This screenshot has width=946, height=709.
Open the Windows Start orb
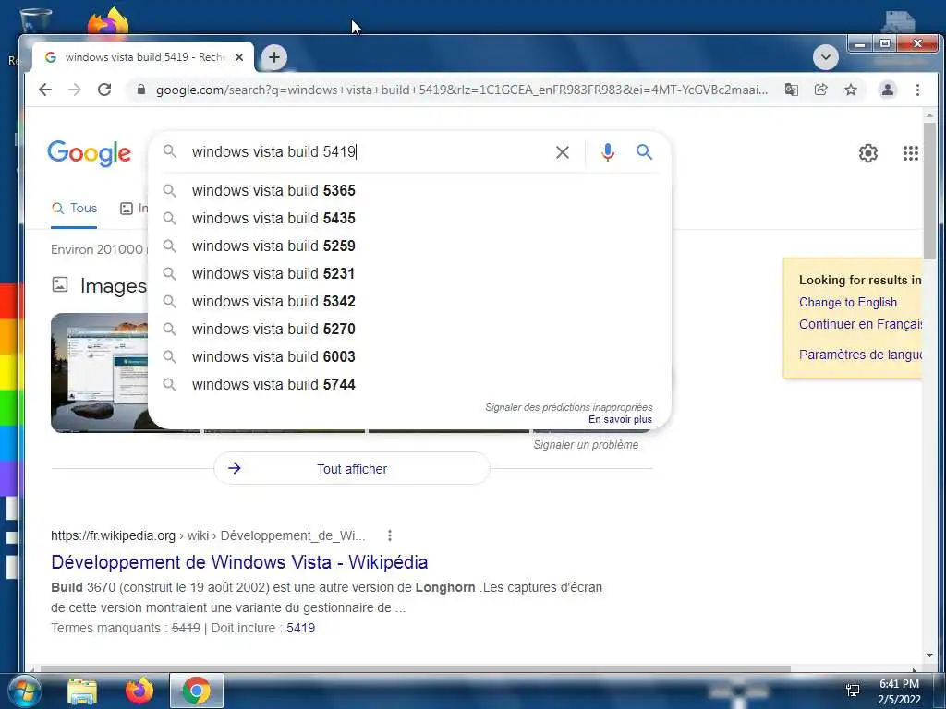[23, 691]
